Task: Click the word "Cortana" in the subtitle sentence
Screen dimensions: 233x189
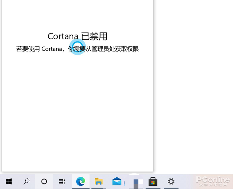Action: [51, 49]
